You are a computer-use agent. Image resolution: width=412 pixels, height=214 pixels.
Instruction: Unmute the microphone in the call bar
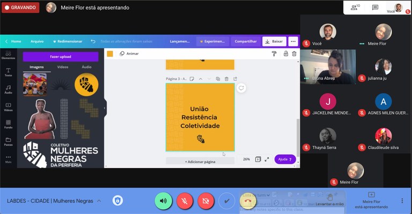(185, 201)
